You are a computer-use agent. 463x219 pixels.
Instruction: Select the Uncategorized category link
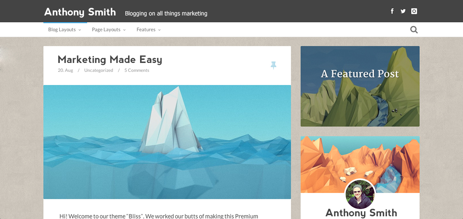click(x=98, y=70)
